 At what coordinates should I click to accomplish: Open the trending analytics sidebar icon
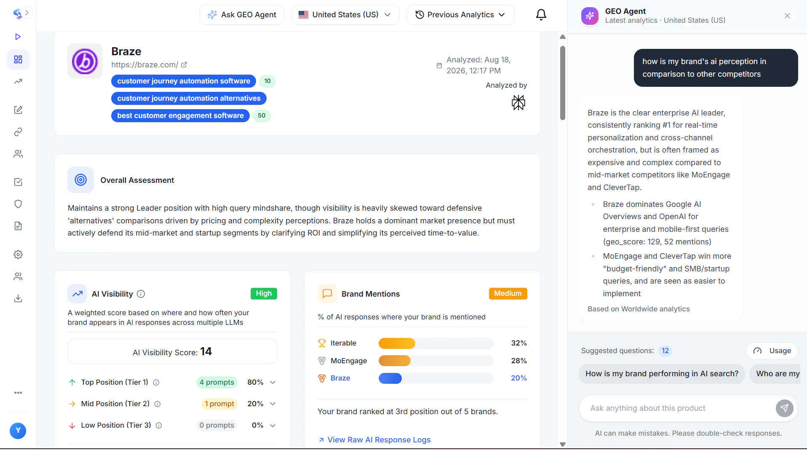coord(18,81)
